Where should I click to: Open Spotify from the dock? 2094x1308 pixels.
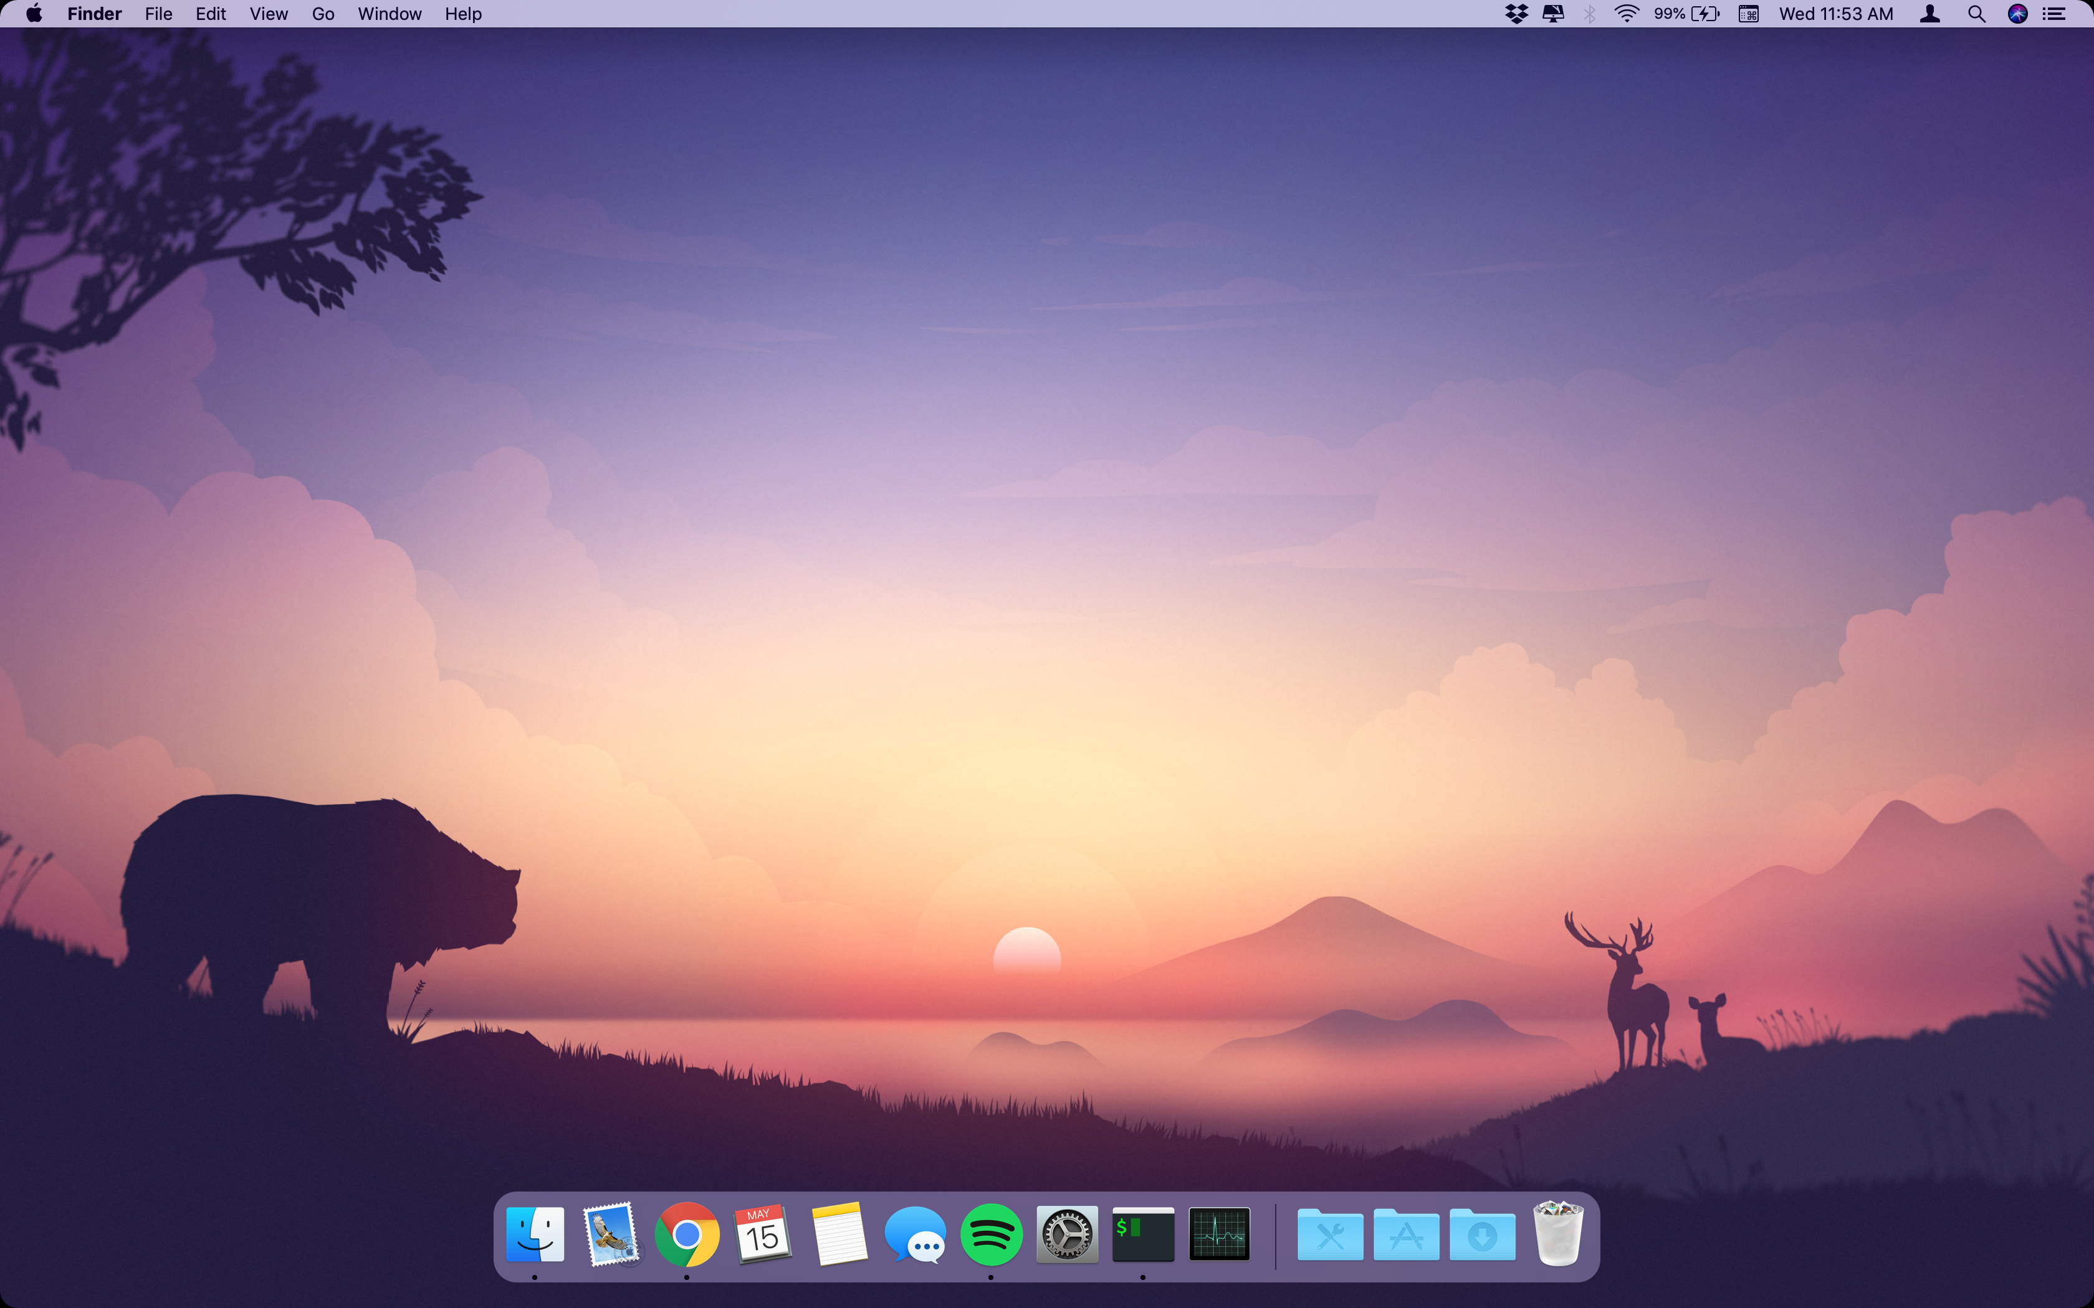pyautogui.click(x=991, y=1235)
